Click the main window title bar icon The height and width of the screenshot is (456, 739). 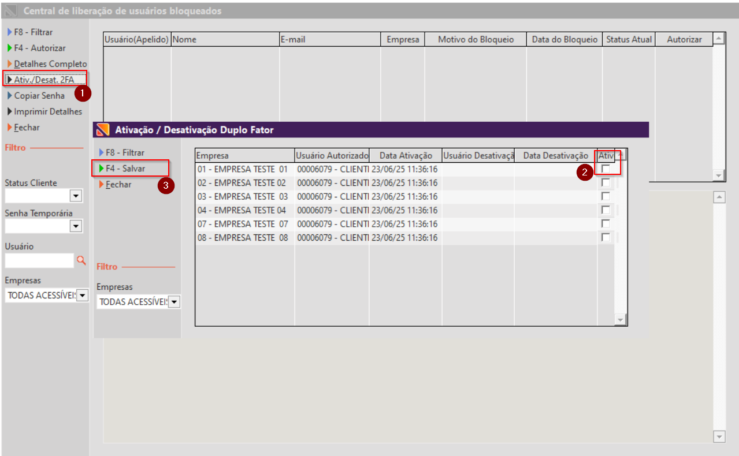[x=10, y=11]
